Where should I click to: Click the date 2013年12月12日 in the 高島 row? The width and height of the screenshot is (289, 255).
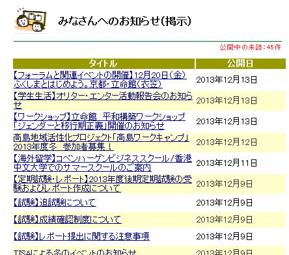(x=227, y=142)
